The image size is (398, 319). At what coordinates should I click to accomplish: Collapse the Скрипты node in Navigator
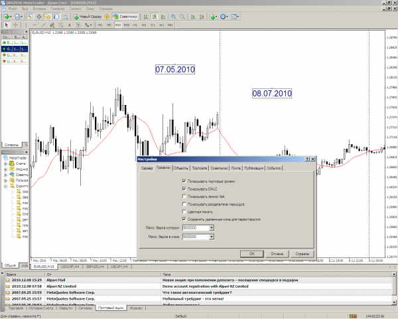5,186
